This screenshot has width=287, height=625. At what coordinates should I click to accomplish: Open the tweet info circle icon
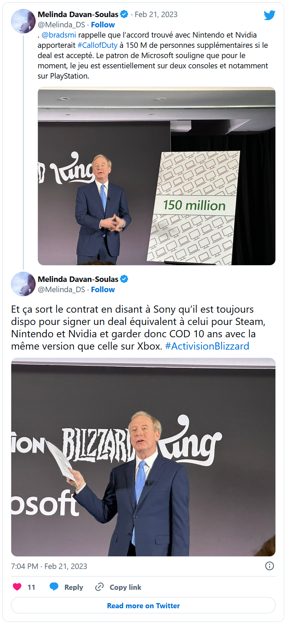coord(270,566)
